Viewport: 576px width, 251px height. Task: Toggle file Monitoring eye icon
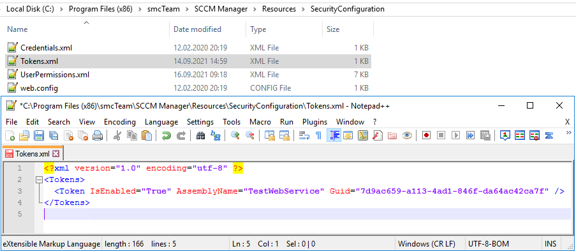[x=407, y=135]
